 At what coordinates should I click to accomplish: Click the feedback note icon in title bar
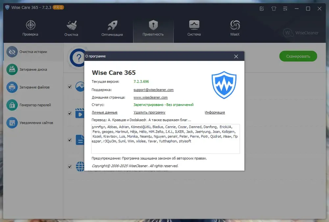262,9
